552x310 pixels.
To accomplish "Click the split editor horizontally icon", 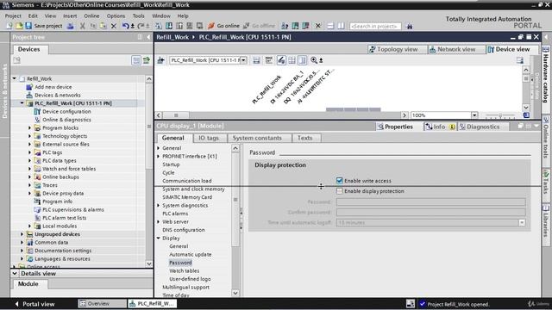I will click(330, 26).
